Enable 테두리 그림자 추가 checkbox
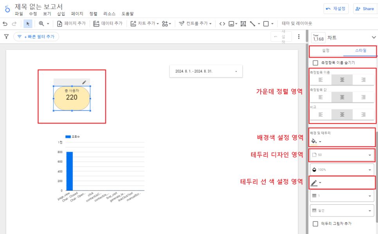The width and height of the screenshot is (378, 234). pos(315,224)
